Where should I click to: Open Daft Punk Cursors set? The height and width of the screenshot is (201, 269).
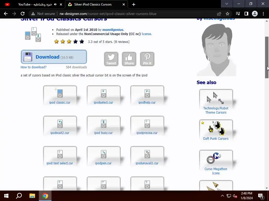coord(216,130)
